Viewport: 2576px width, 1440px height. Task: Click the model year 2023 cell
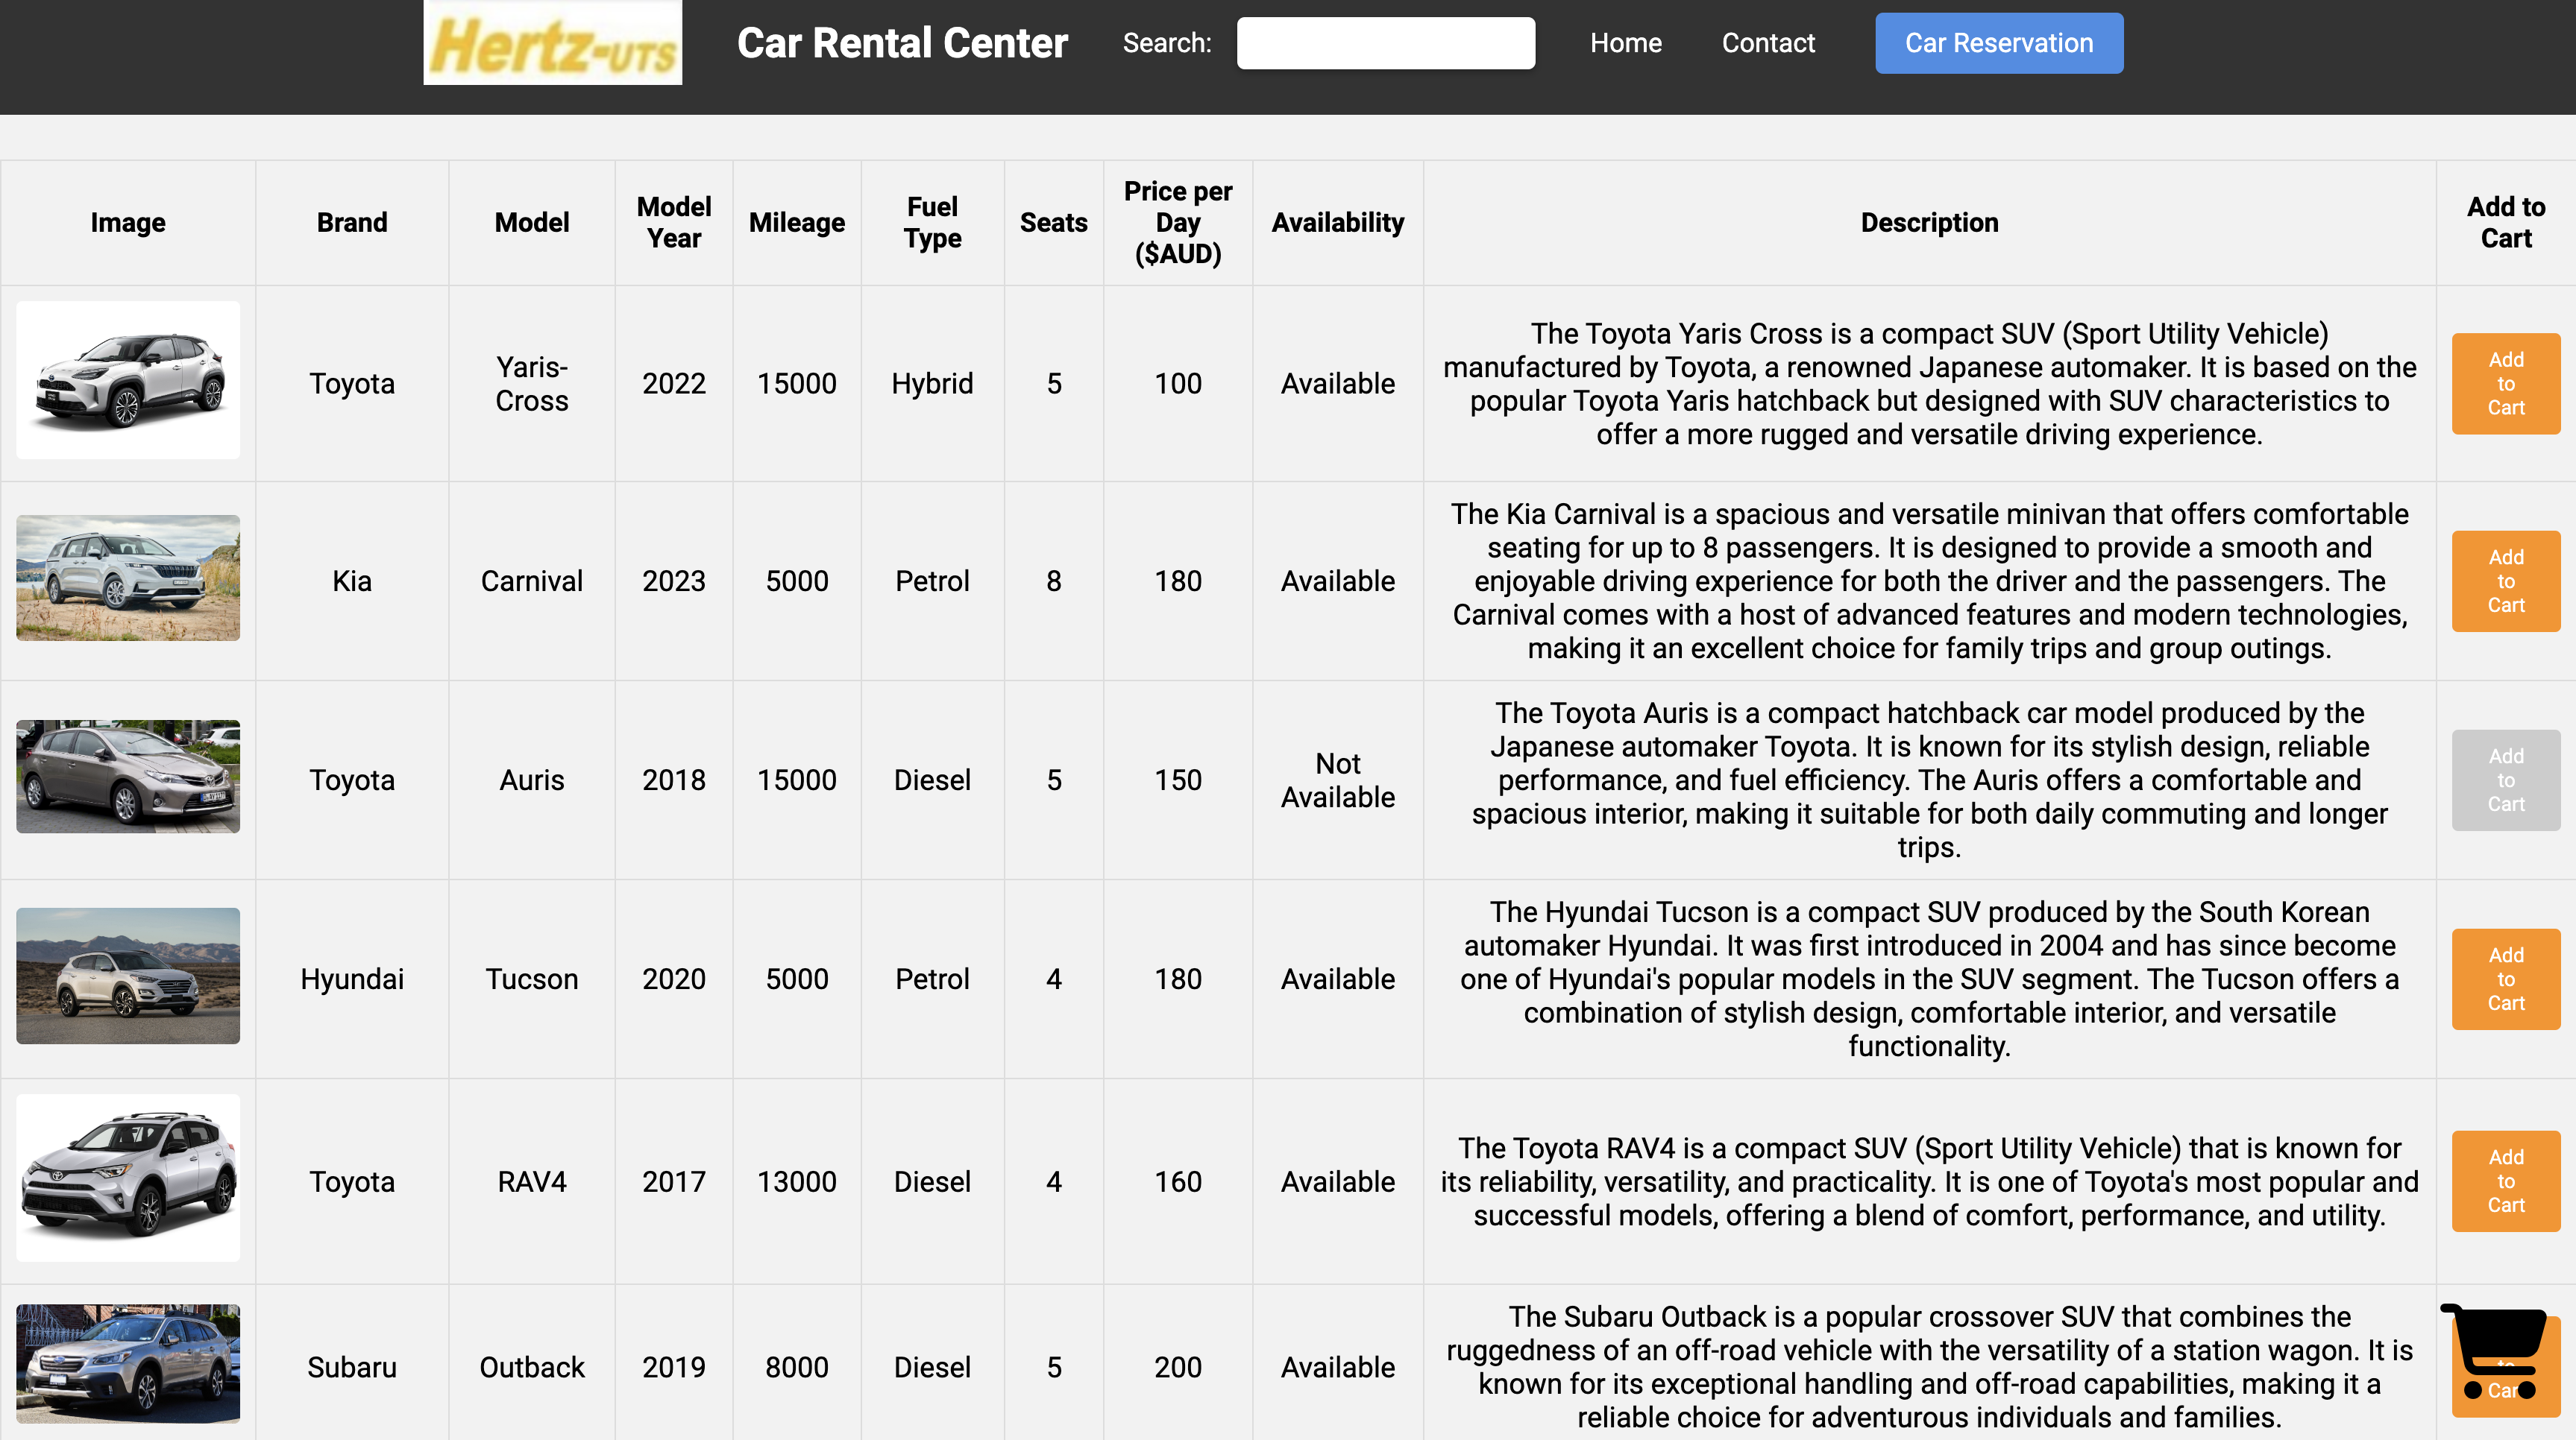tap(674, 581)
